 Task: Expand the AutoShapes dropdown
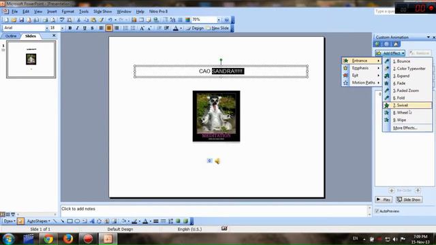coord(38,221)
